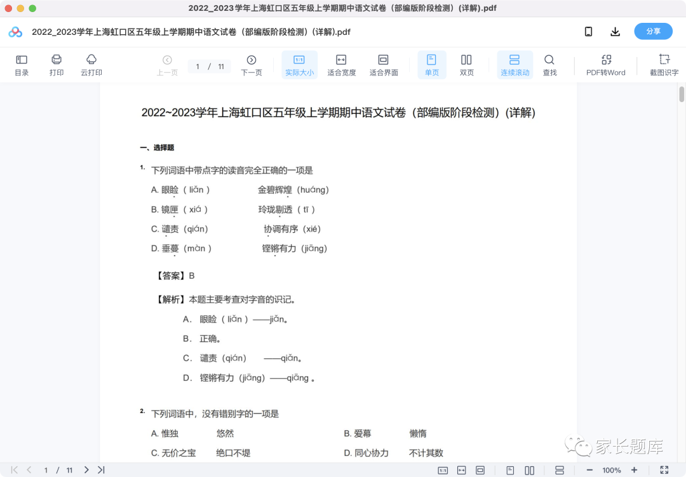This screenshot has width=686, height=477.
Task: Click bottom bar fit width icon
Action: point(462,471)
